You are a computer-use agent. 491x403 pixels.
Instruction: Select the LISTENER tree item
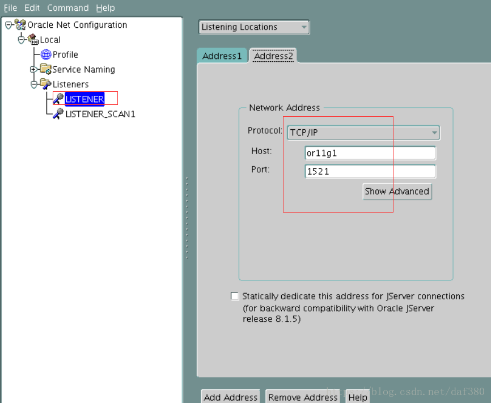[x=84, y=99]
